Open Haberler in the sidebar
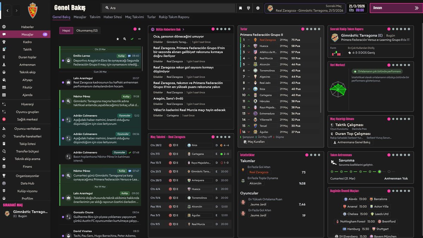The height and width of the screenshot is (238, 423). [x=27, y=27]
